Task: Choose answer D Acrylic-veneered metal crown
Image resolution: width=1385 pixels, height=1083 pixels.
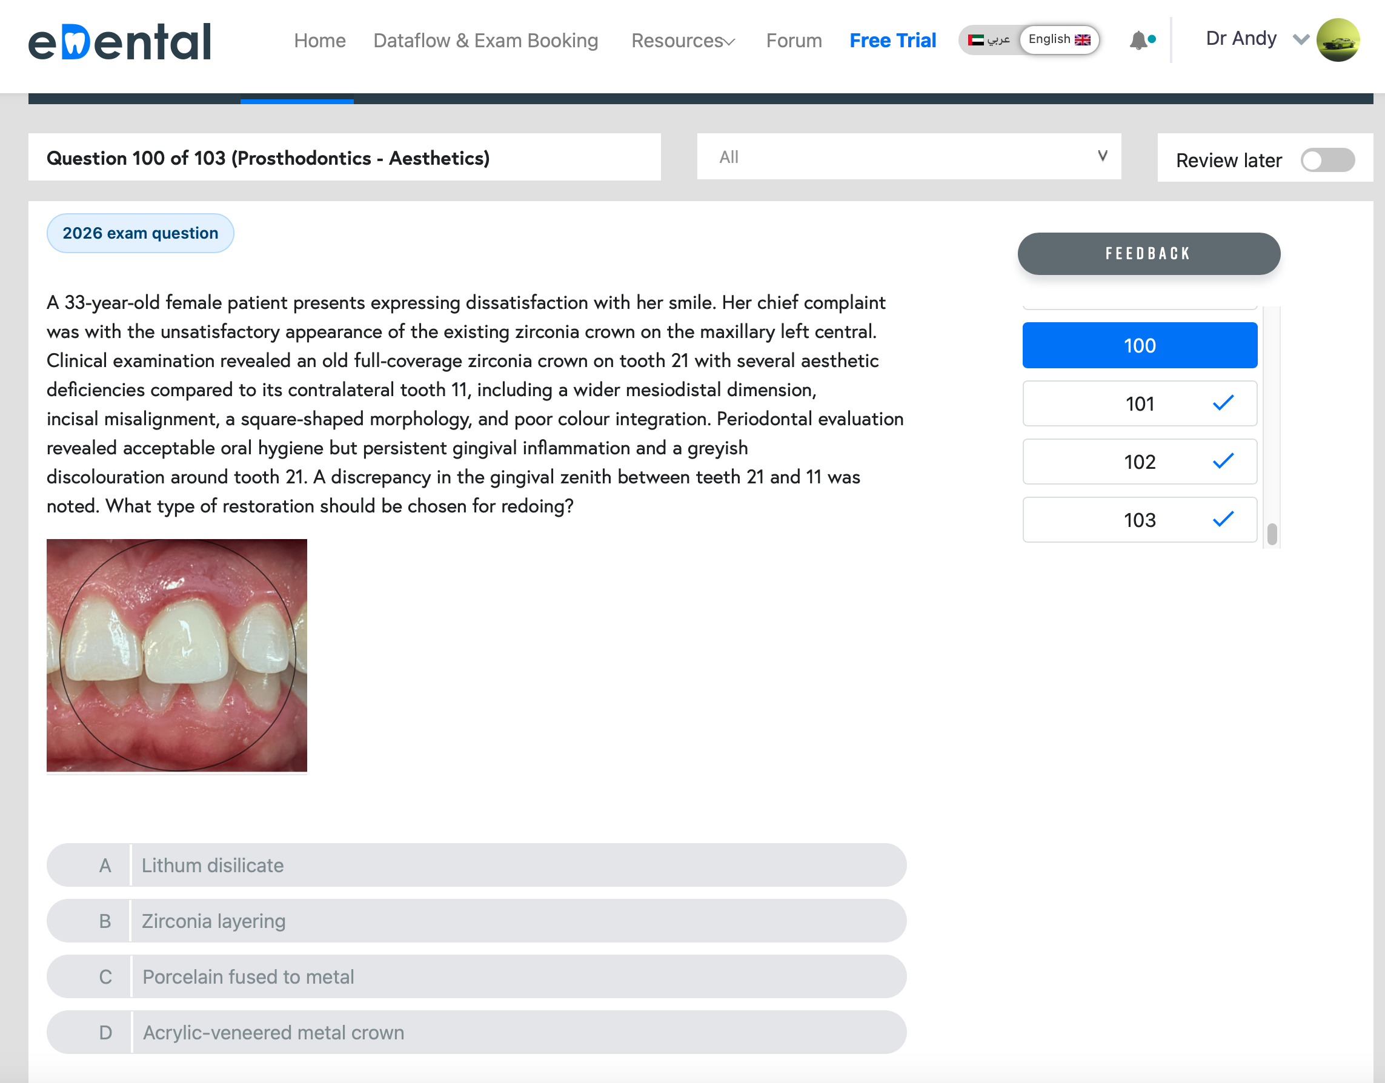Action: pos(476,1032)
